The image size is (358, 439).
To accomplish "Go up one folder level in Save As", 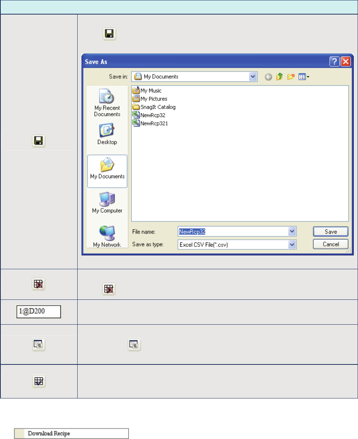I will click(280, 77).
